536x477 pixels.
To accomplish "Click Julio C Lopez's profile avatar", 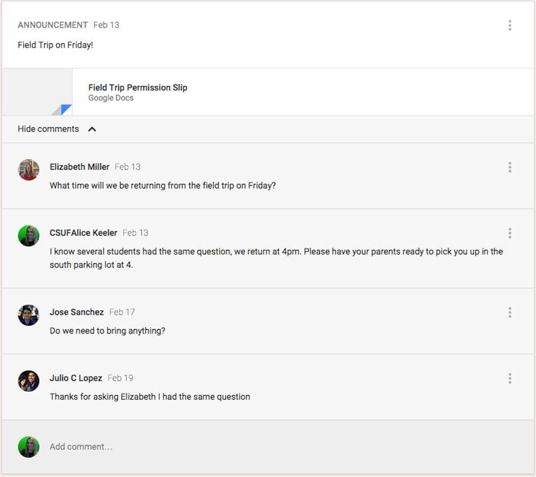I will [29, 381].
